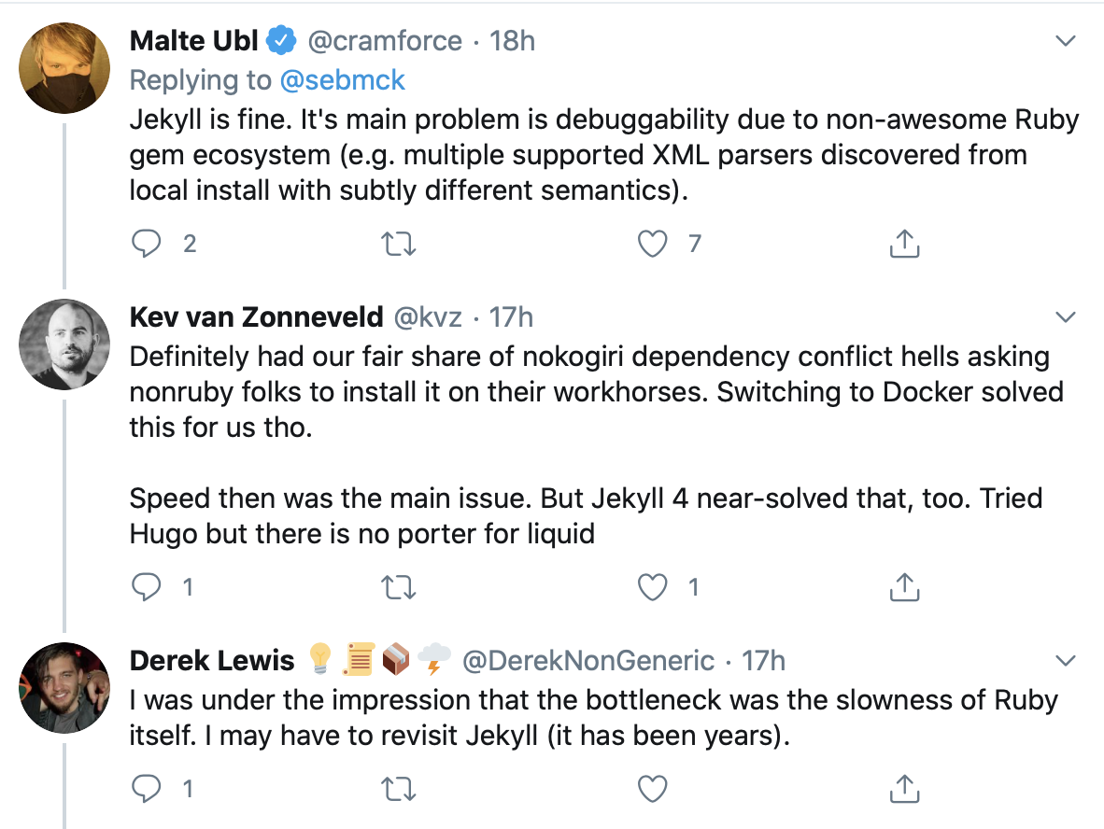Open options menu on Malte Ubl's tweet

tap(1065, 40)
